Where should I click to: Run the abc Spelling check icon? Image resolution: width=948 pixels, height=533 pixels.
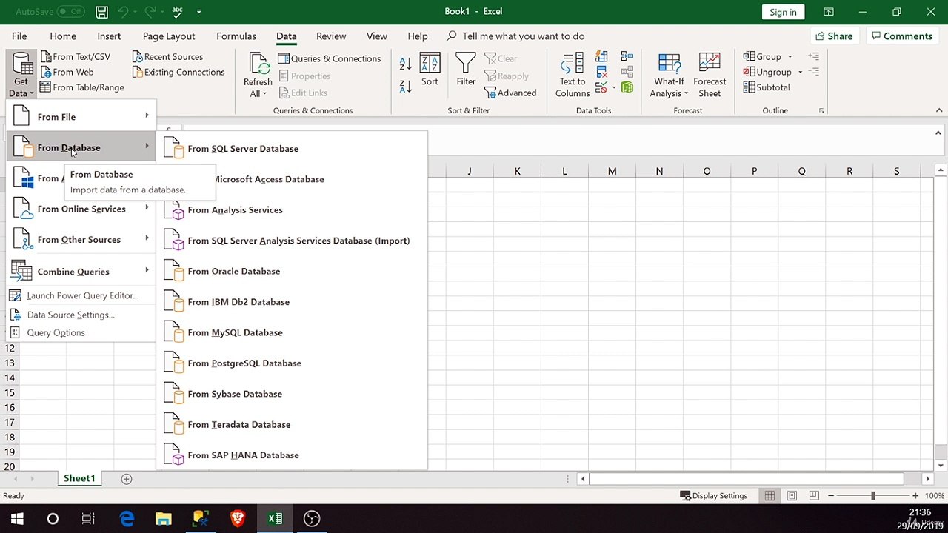tap(177, 12)
